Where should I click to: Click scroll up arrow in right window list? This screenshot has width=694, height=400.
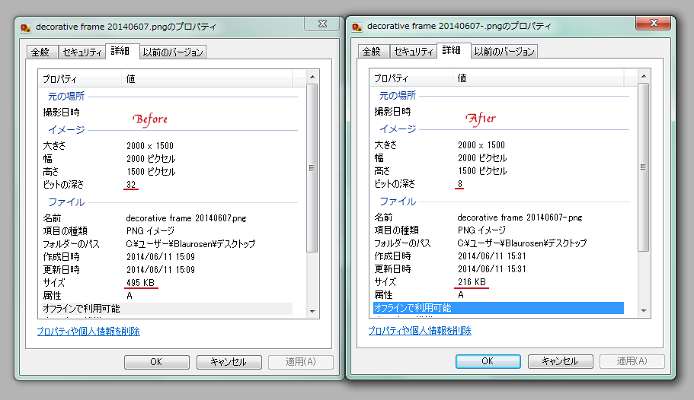644,76
